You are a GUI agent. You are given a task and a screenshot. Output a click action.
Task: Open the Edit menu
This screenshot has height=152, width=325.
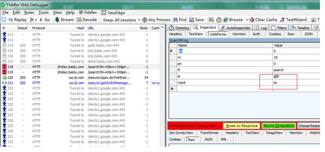[16, 12]
